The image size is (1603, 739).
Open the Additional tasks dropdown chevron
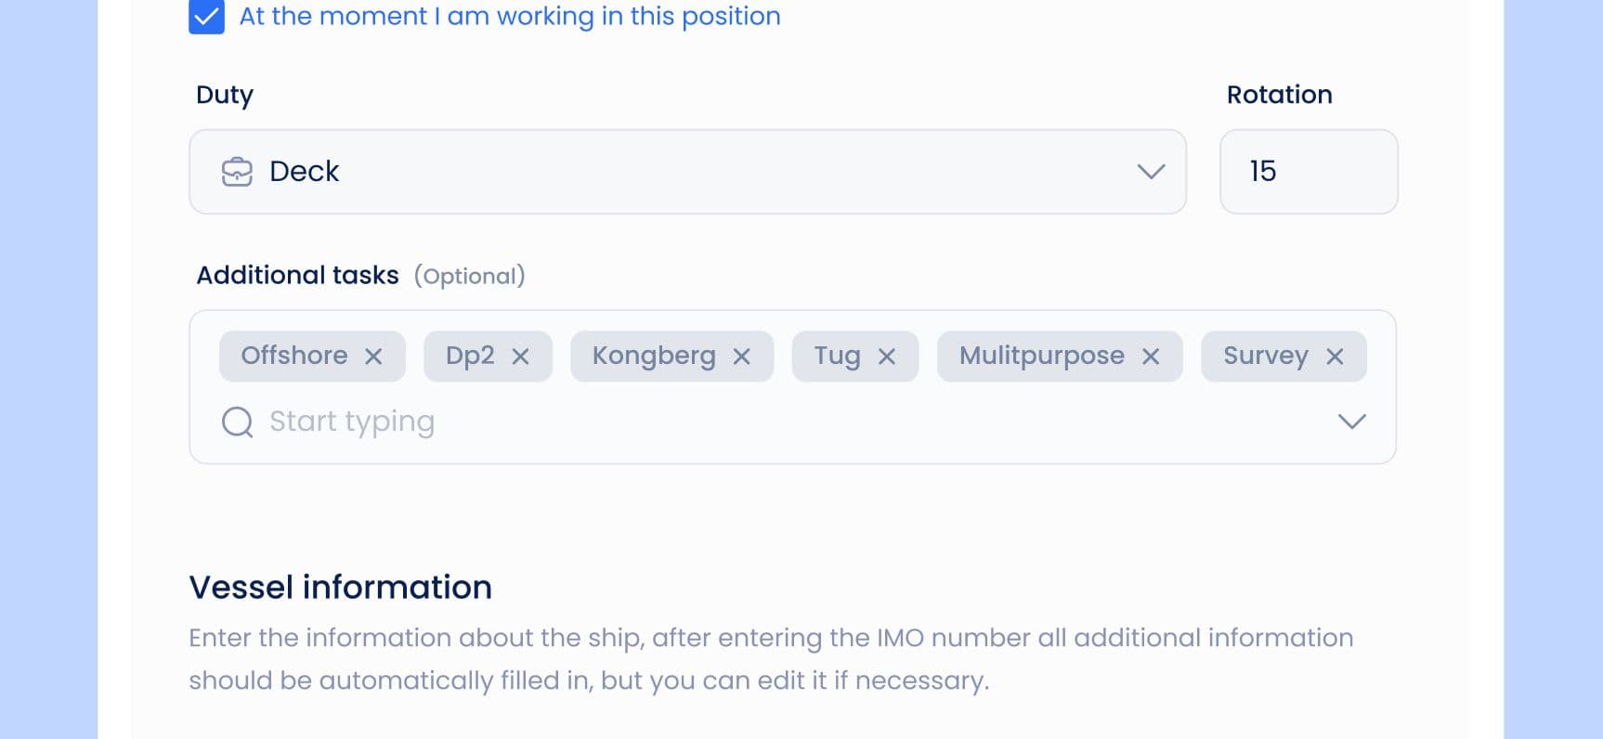pos(1351,421)
